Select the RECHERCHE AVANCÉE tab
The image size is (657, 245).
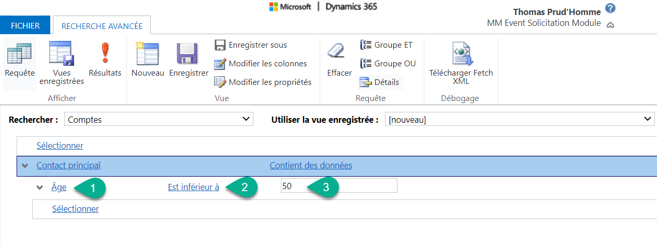102,26
